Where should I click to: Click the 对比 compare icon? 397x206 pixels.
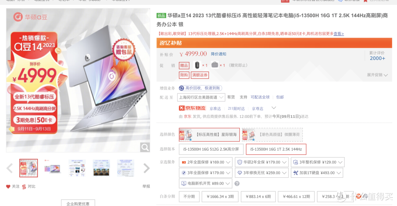(x=24, y=187)
